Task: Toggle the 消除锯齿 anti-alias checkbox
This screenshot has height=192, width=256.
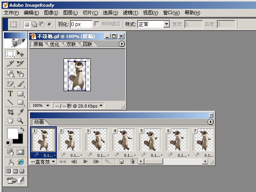Action: (97, 24)
